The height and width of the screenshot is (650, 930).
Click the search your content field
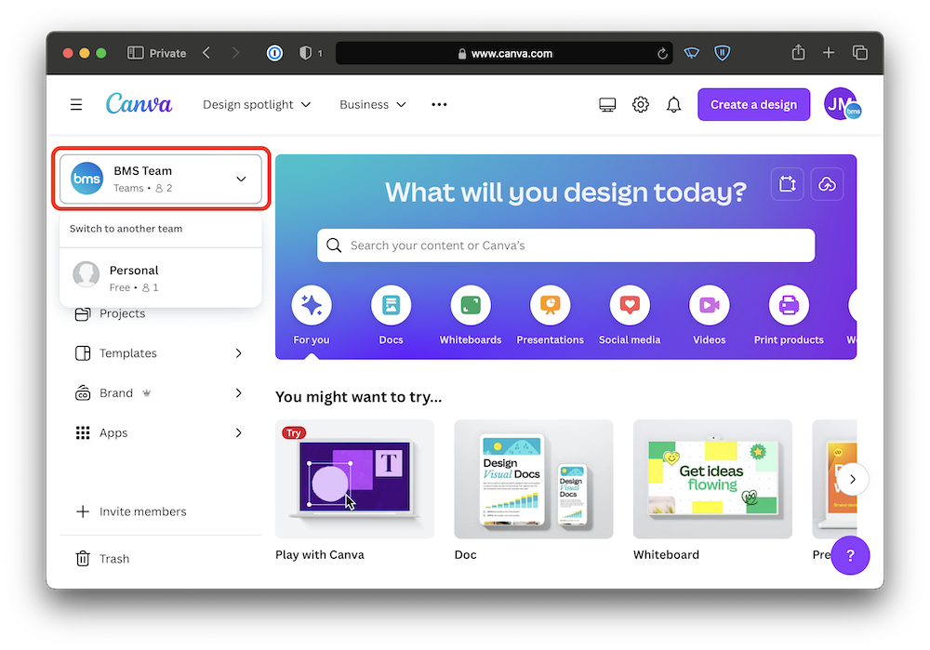(x=565, y=245)
